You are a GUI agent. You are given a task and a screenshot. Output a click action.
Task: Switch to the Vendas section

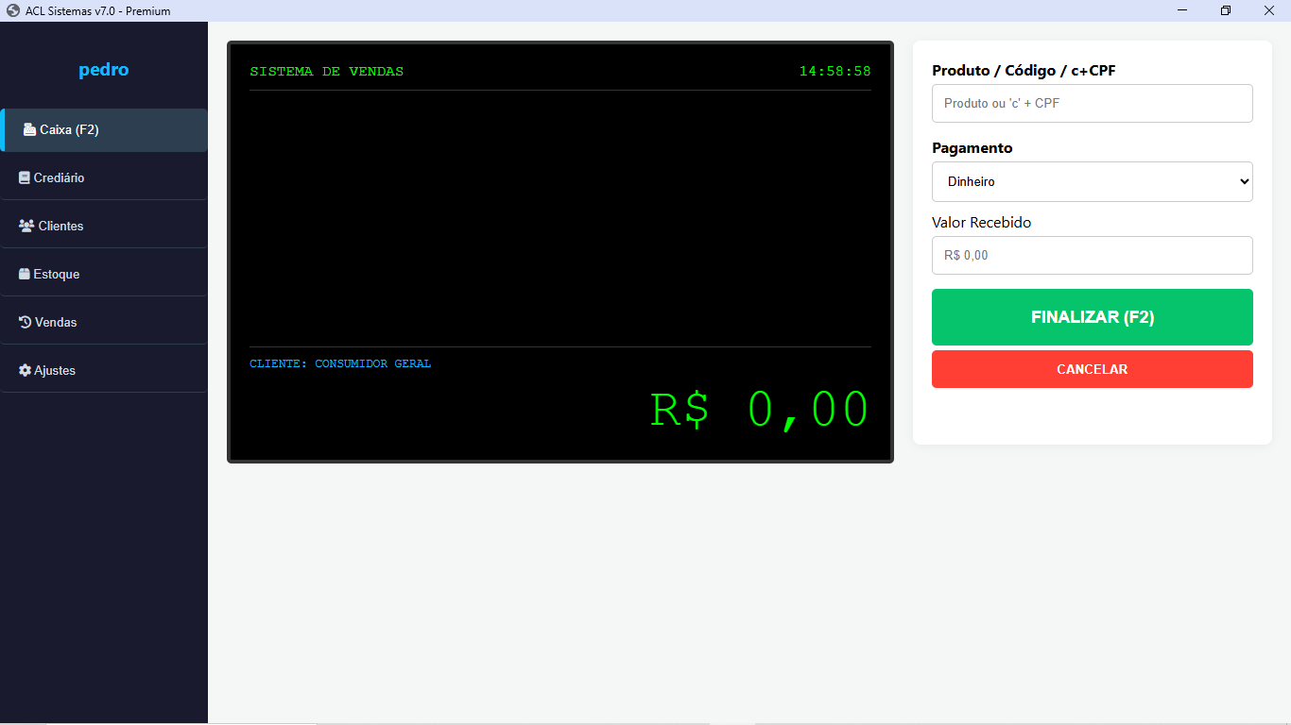pyautogui.click(x=104, y=322)
